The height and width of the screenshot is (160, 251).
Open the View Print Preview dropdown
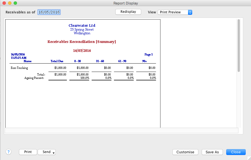coord(175,12)
